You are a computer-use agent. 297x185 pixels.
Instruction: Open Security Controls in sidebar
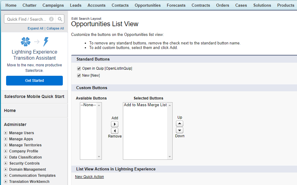pos(24,163)
